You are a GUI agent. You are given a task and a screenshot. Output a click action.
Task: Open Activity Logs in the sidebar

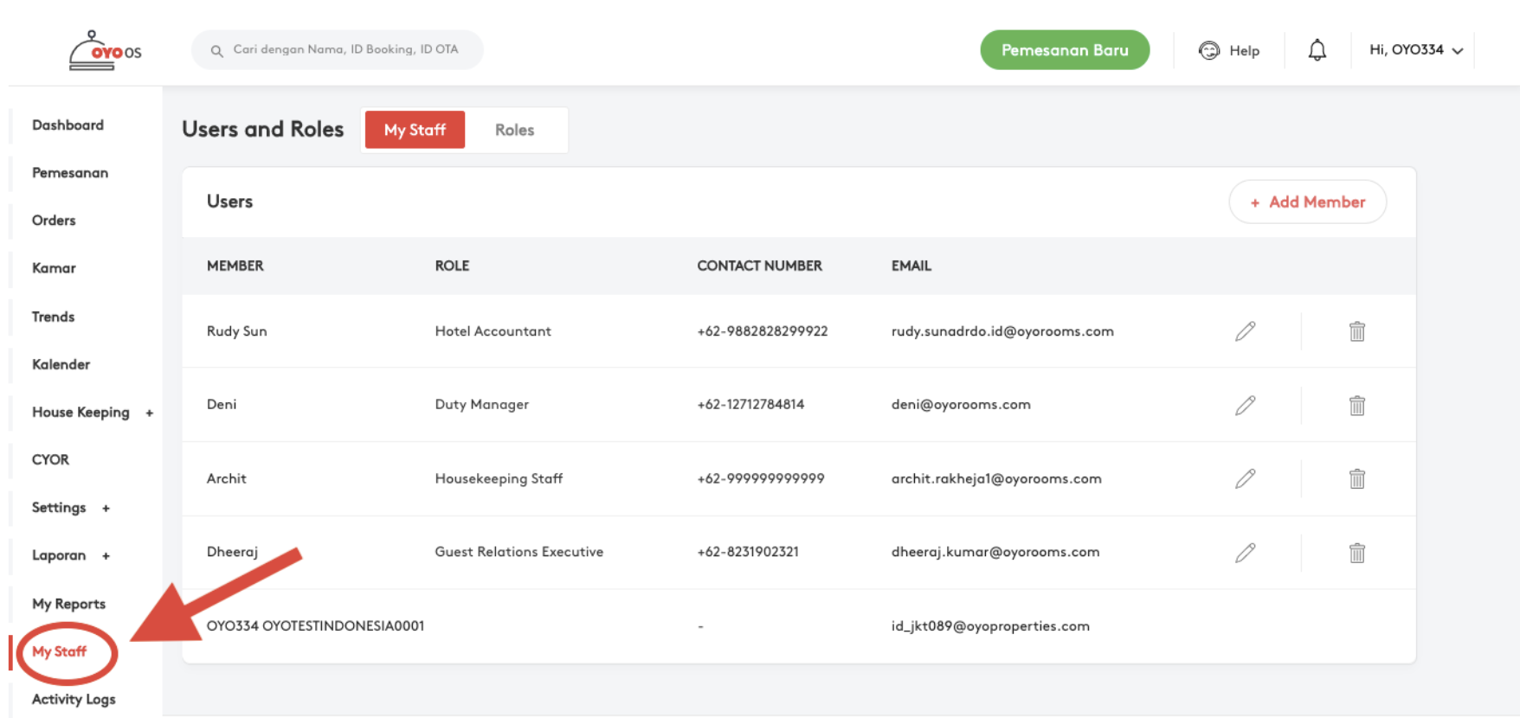tap(74, 699)
